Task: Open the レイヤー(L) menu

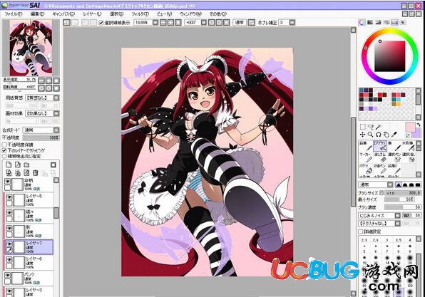Action: coord(92,14)
